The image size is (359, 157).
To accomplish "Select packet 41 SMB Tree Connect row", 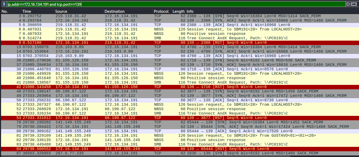I will click(179, 82).
